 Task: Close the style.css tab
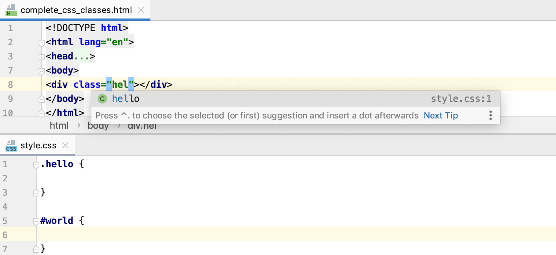point(65,145)
